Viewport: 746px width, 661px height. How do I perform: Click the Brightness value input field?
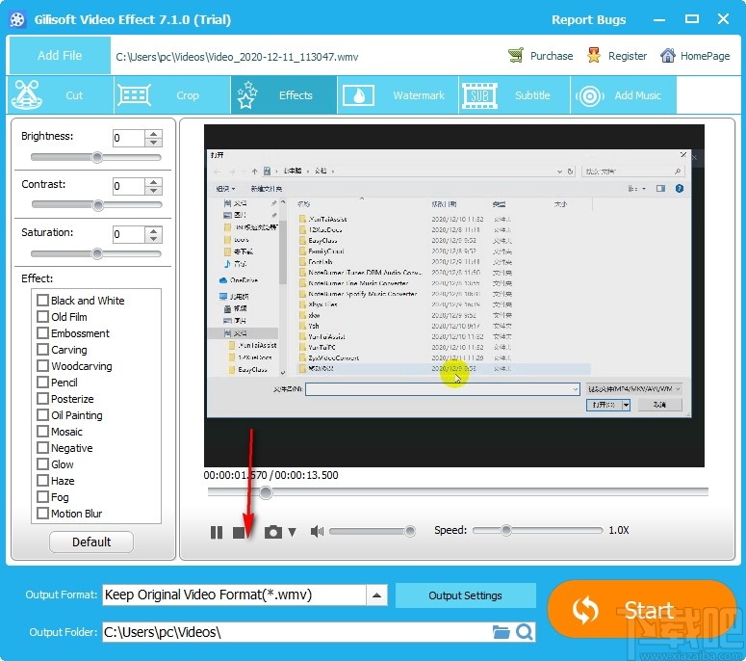[128, 138]
